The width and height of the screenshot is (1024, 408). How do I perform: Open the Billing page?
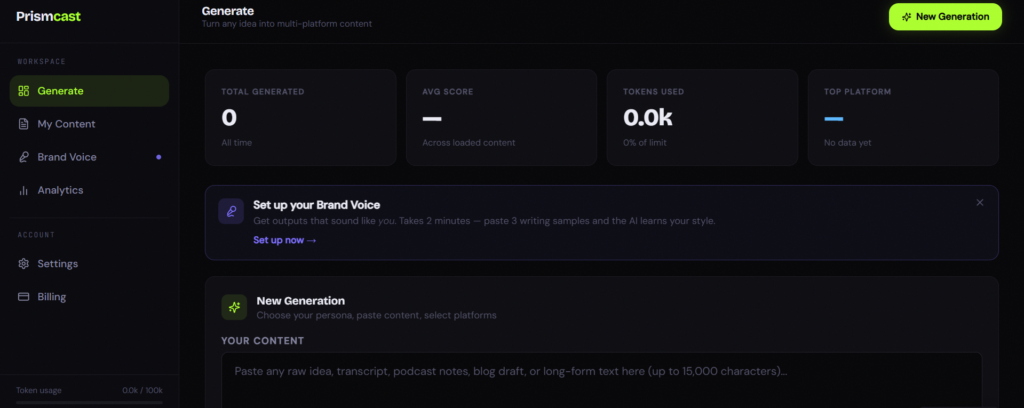52,297
